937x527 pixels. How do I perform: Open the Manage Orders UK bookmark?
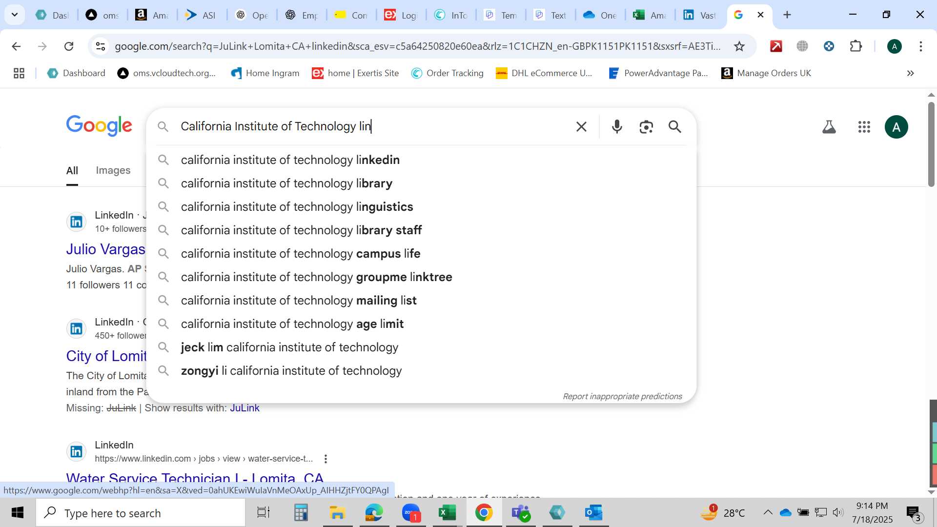766,73
